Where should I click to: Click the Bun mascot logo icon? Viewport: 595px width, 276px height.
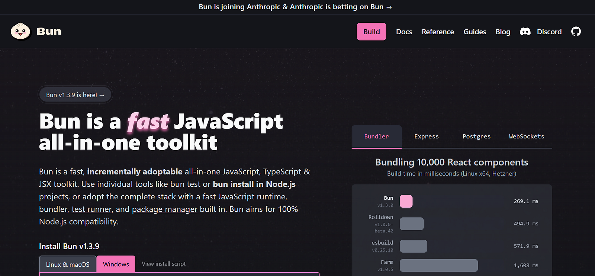[x=20, y=31]
